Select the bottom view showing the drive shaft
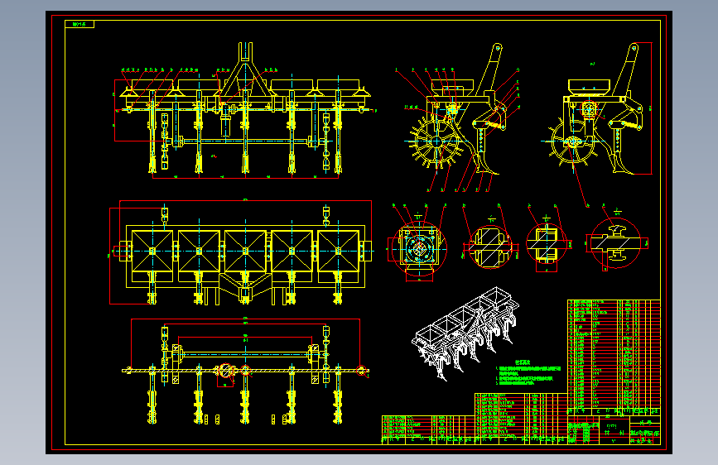The height and width of the screenshot is (465, 718). coord(245,371)
